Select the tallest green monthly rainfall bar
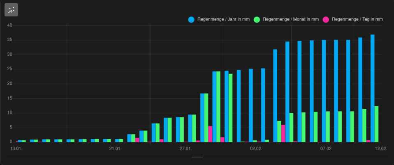The image size is (394, 165). point(218,107)
